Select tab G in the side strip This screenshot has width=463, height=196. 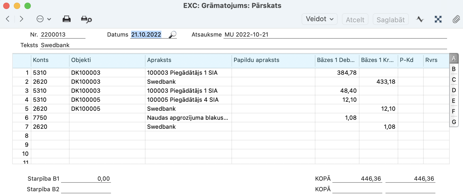coord(454,122)
